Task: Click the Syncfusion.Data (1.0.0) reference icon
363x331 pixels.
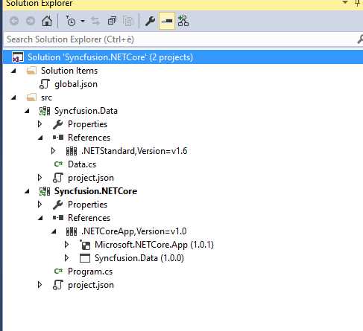Action: pyautogui.click(x=85, y=258)
